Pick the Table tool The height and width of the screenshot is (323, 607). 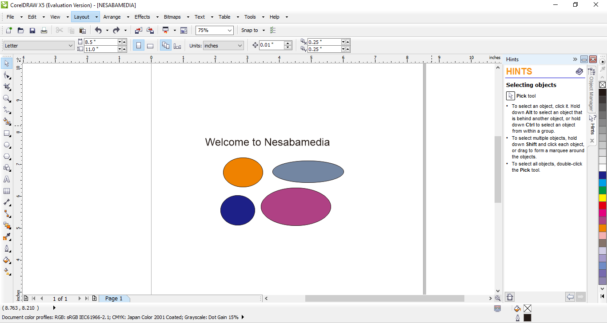7,191
